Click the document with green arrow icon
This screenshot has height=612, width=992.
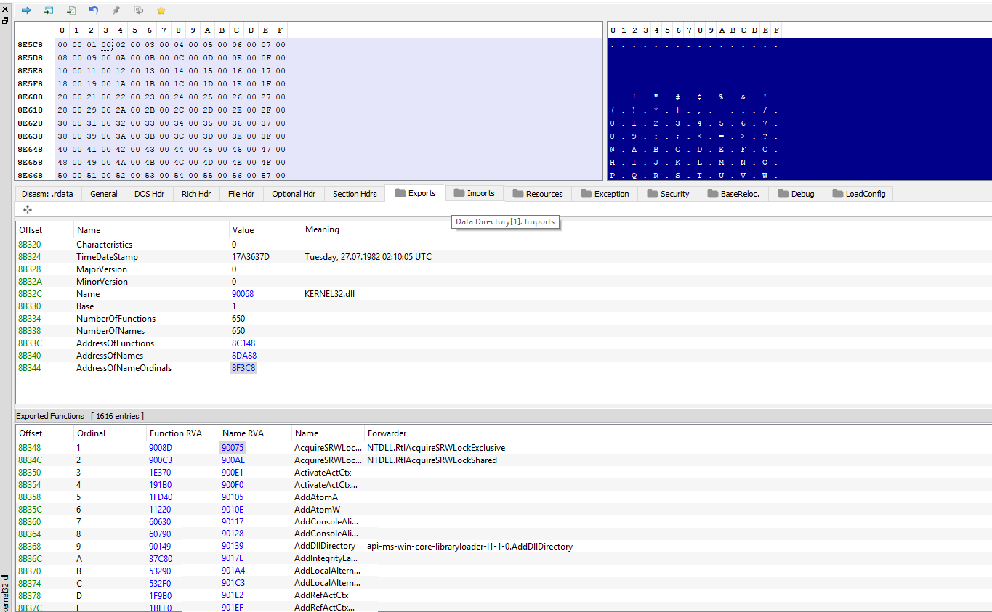[71, 10]
